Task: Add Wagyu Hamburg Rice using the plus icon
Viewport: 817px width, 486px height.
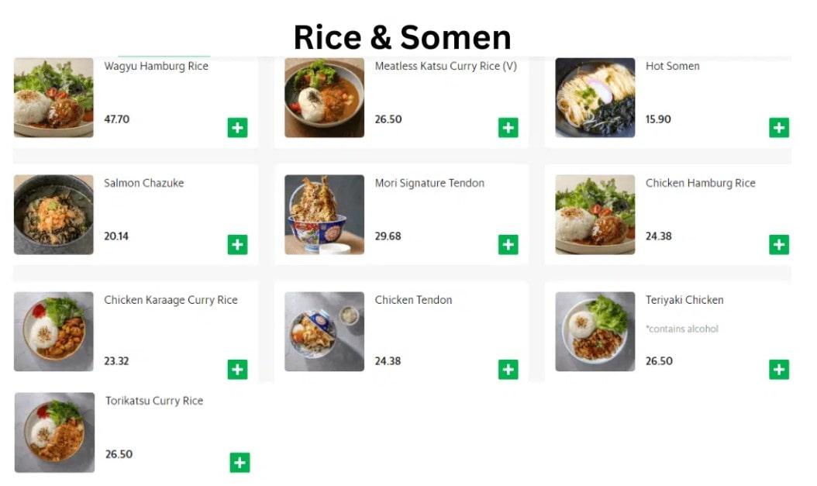Action: [x=238, y=126]
